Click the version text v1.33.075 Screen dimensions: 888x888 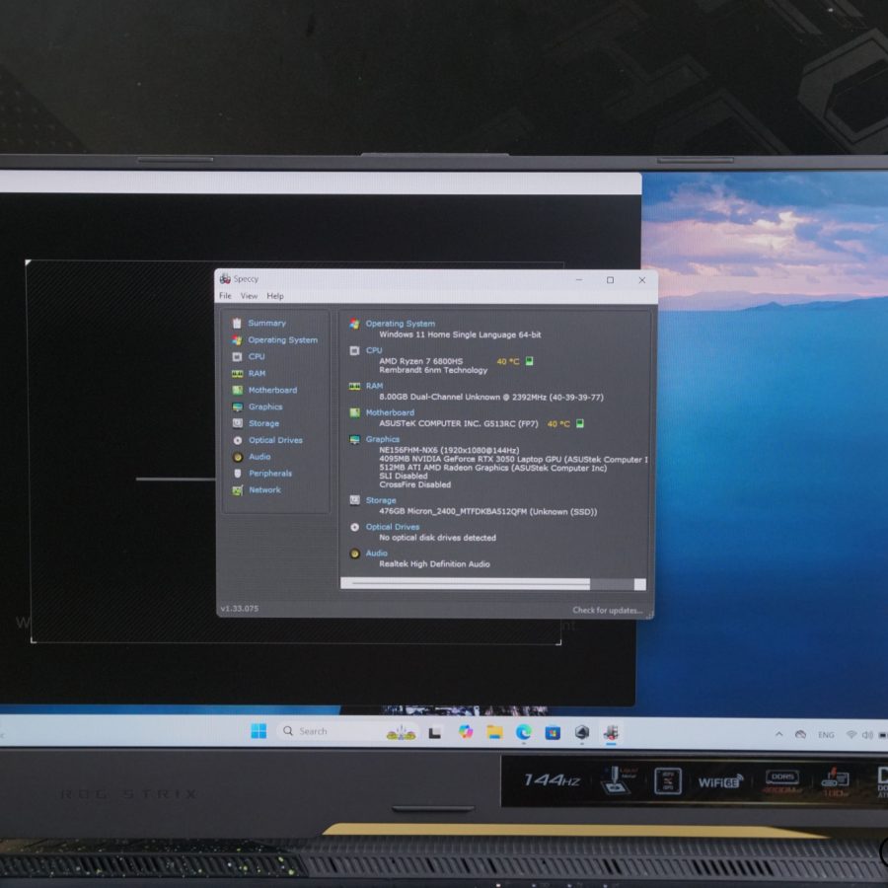pos(240,608)
